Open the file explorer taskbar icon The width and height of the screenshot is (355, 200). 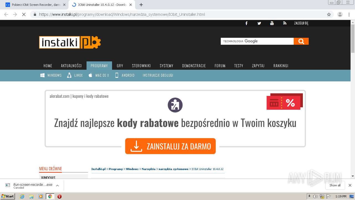coord(31,196)
